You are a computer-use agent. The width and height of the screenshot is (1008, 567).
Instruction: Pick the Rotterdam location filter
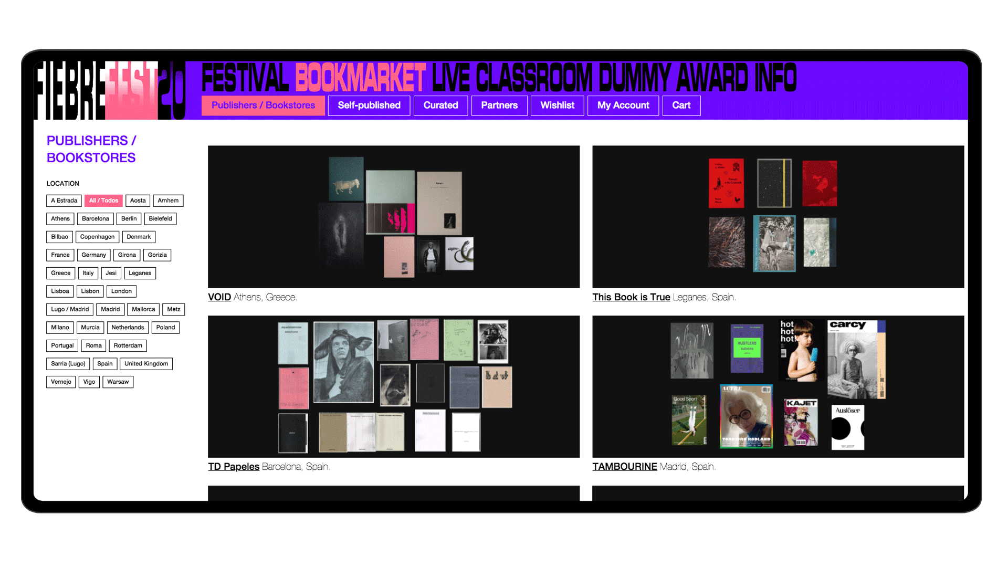128,346
